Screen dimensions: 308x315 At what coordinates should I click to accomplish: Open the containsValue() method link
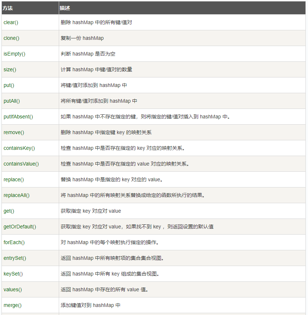pos(21,164)
